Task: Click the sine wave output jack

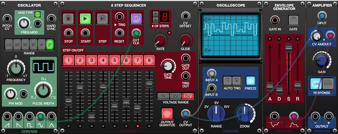Action: 40,116
